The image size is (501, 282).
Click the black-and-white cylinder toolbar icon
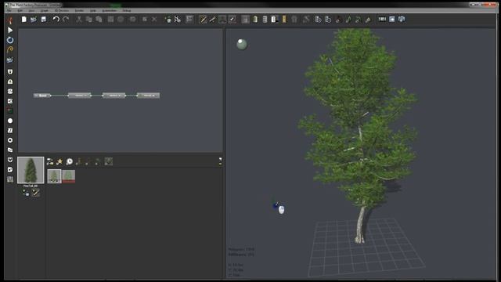pyautogui.click(x=275, y=20)
